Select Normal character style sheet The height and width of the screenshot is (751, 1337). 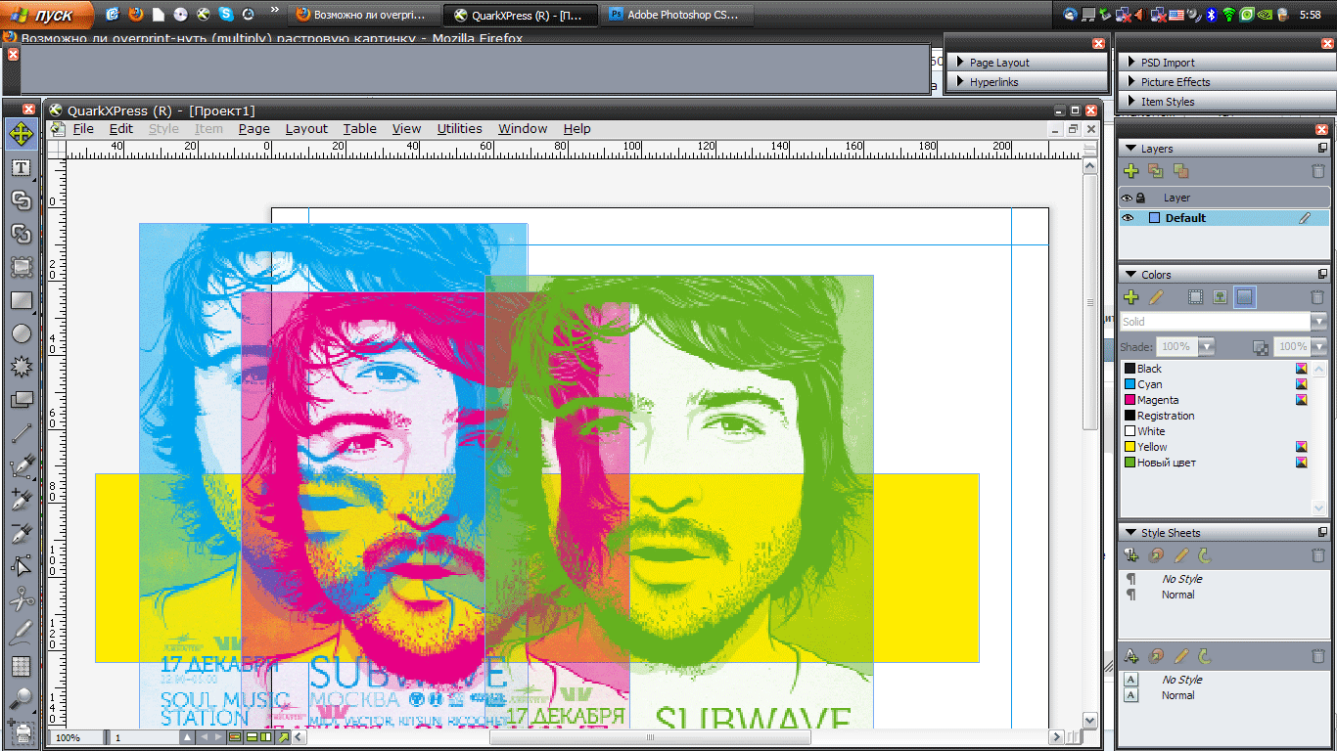click(1177, 695)
